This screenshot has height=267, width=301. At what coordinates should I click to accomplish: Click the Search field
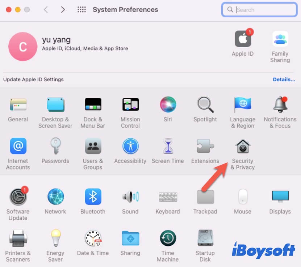(x=259, y=10)
